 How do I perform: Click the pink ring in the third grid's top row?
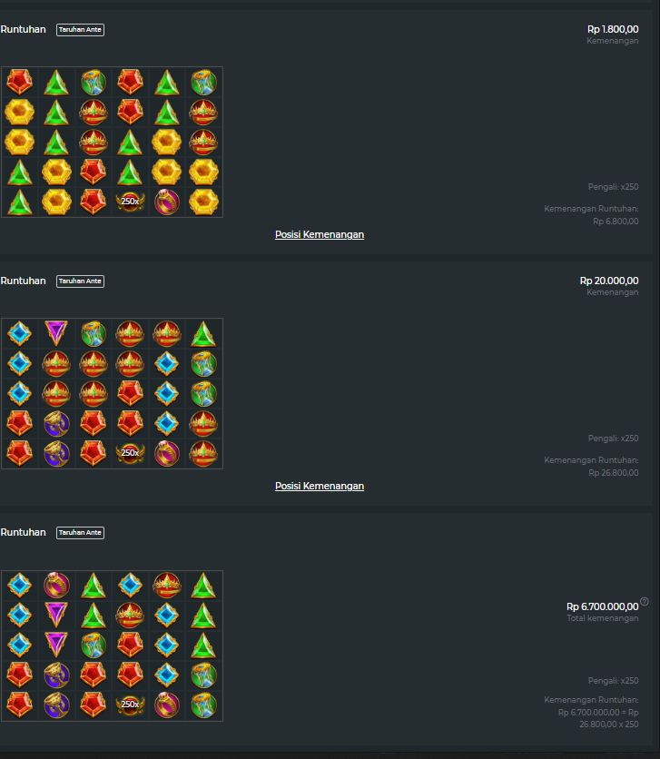56,586
